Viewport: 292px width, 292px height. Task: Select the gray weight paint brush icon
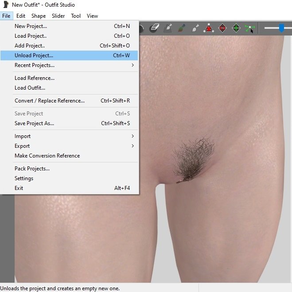click(168, 28)
